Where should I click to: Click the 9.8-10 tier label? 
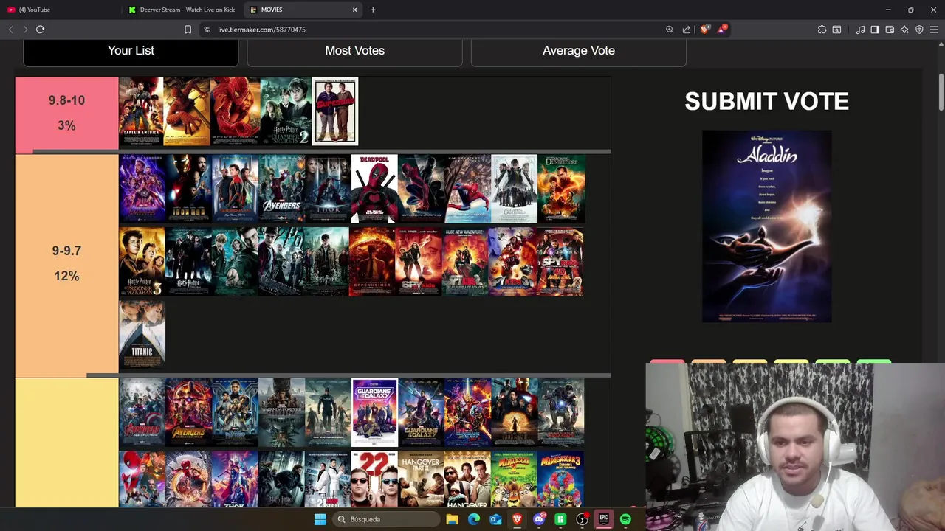[x=66, y=113]
